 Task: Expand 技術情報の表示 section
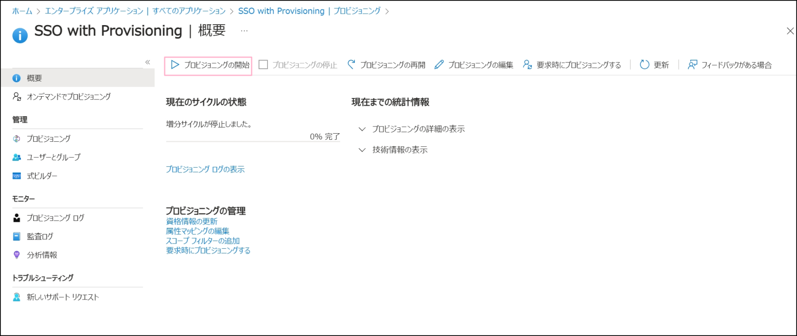click(362, 150)
